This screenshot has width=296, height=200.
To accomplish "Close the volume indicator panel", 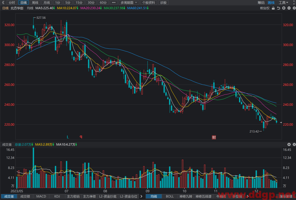I will (x=289, y=144).
